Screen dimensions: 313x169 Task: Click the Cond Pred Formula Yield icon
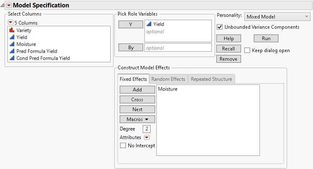12,58
